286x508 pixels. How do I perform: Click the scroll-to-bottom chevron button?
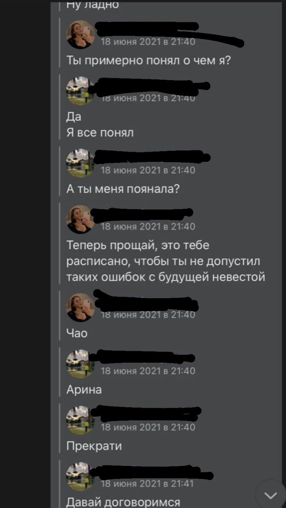pos(271,495)
